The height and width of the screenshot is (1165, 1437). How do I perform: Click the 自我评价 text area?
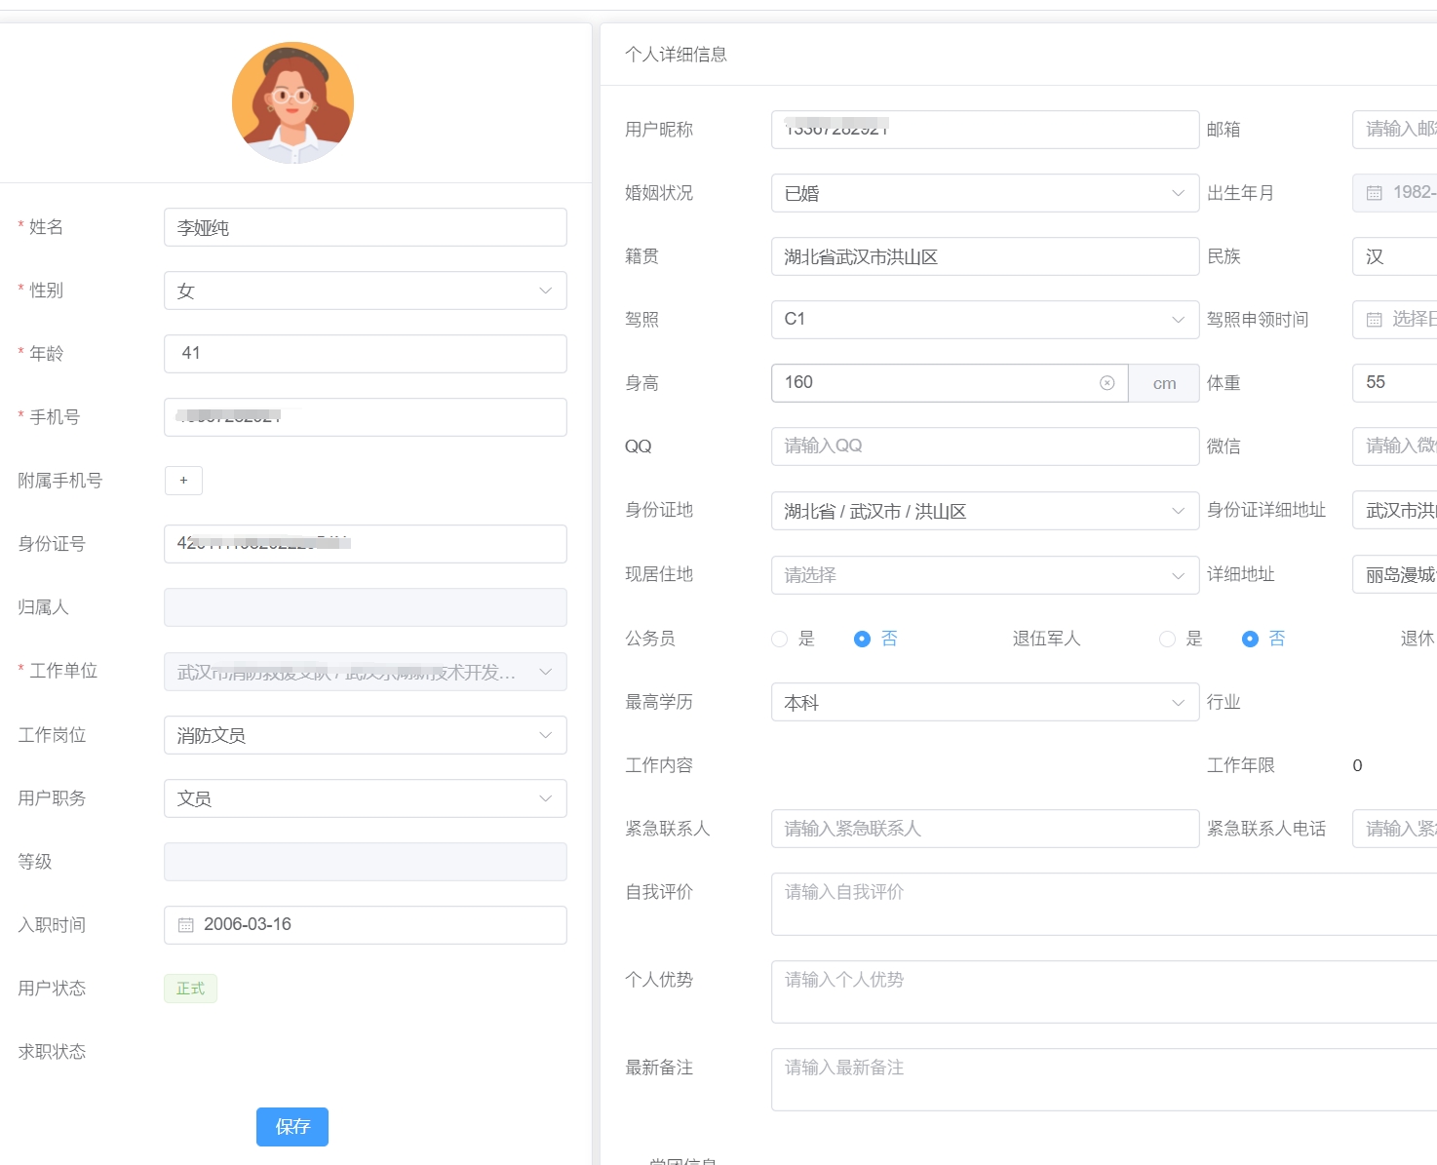(x=1102, y=904)
